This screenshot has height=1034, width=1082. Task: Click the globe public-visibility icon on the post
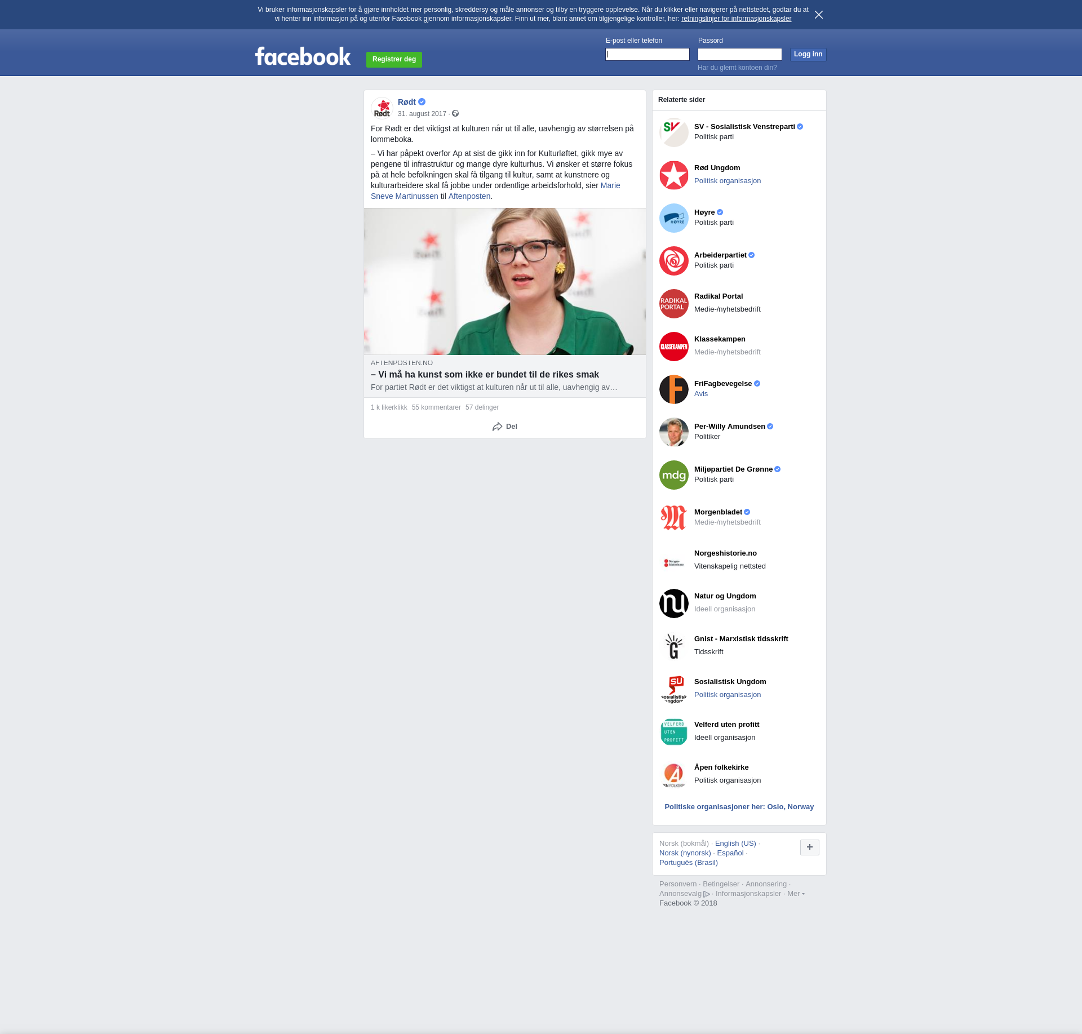(455, 114)
